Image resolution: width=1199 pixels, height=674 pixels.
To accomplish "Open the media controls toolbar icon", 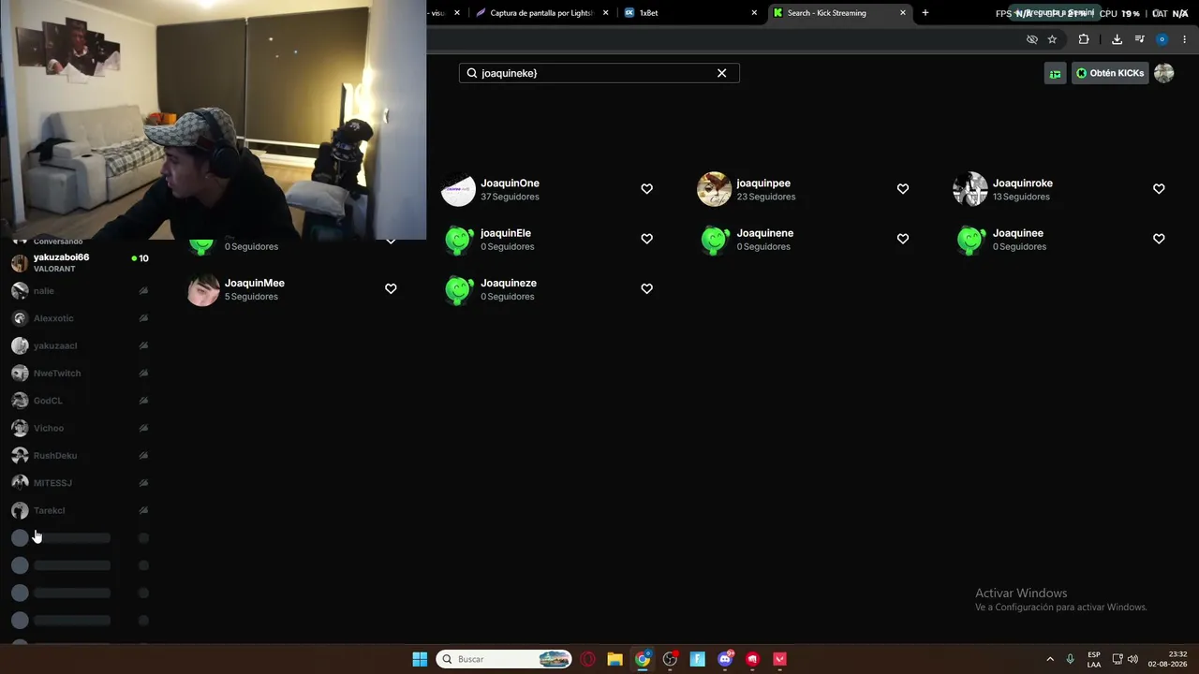I will pos(1140,39).
